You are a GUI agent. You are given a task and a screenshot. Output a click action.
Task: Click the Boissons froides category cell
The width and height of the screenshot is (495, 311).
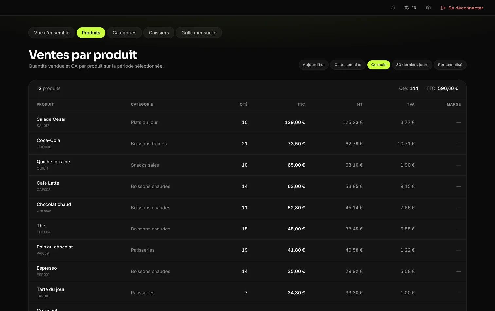click(x=149, y=144)
